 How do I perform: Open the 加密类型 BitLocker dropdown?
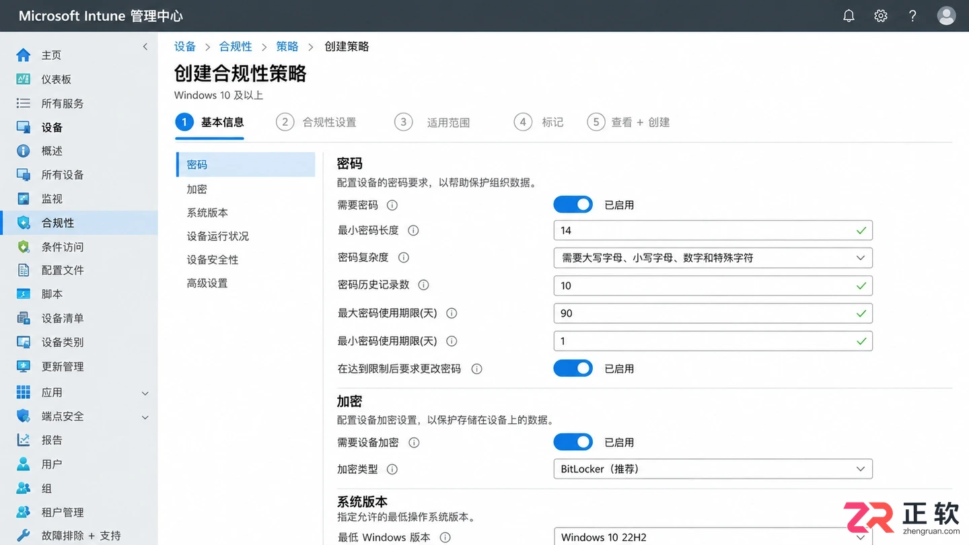pos(713,469)
